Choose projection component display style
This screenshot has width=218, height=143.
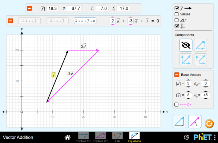200,60
